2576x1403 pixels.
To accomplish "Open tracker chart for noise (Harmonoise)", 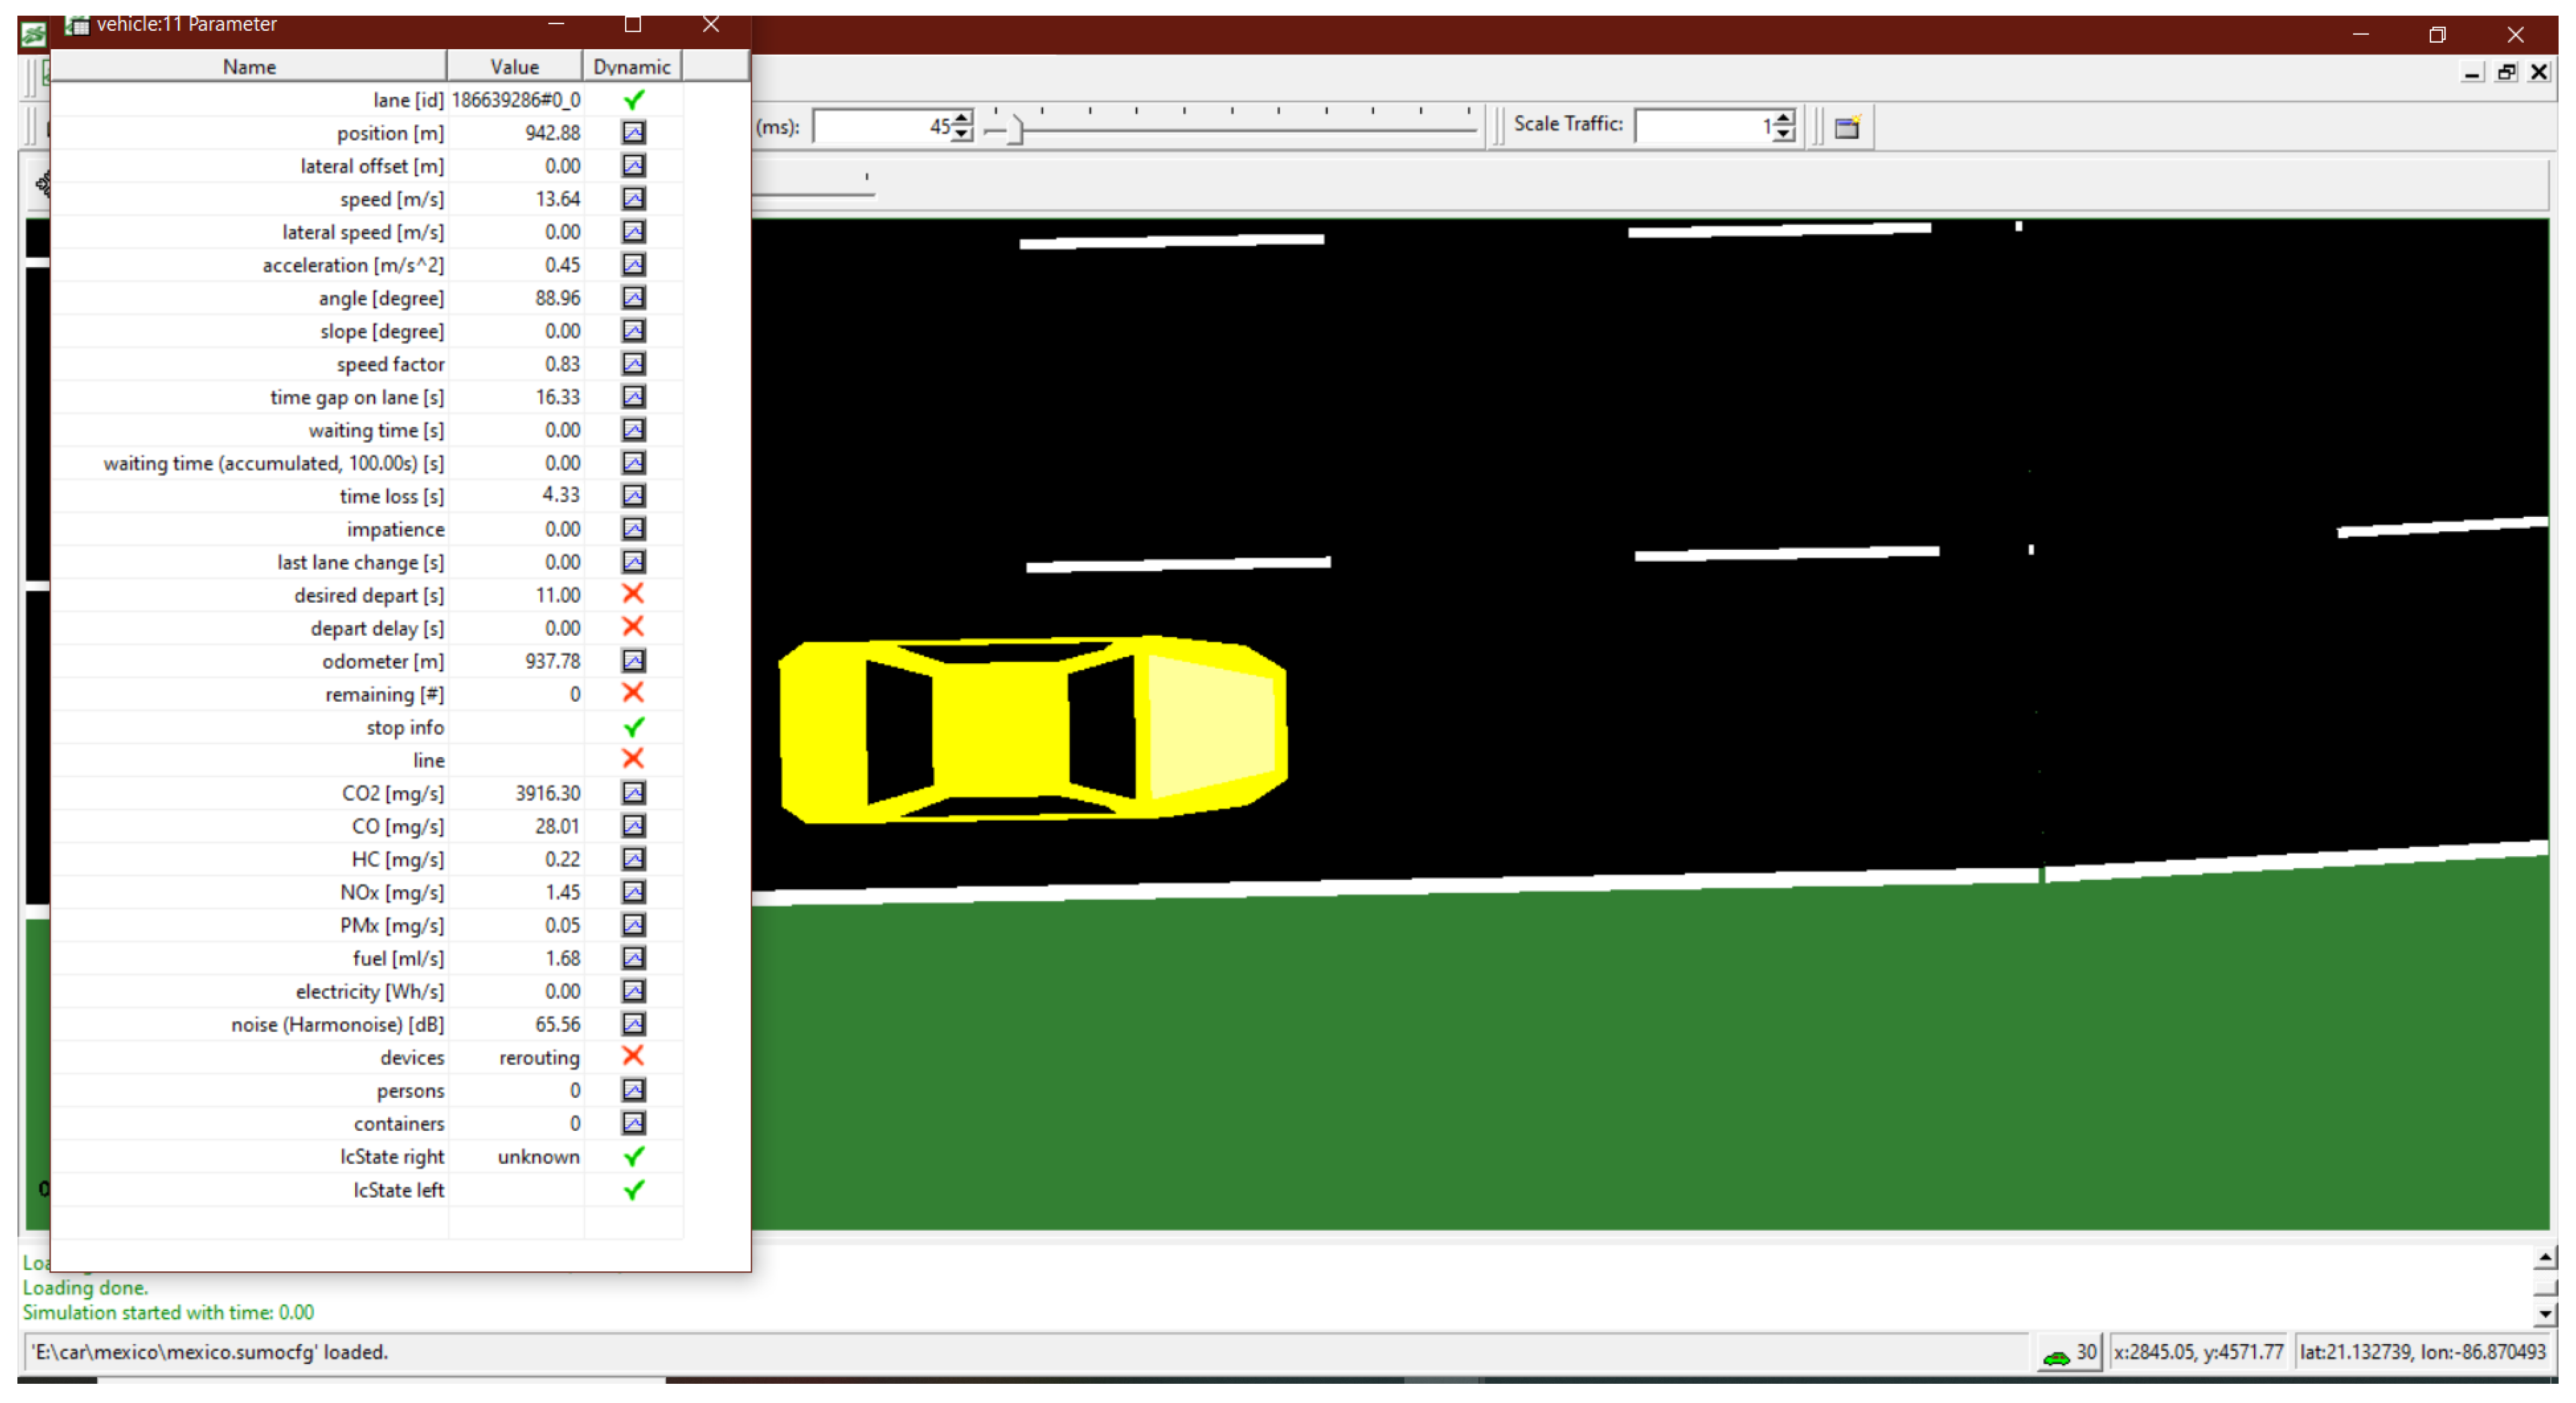I will pos(633,1024).
